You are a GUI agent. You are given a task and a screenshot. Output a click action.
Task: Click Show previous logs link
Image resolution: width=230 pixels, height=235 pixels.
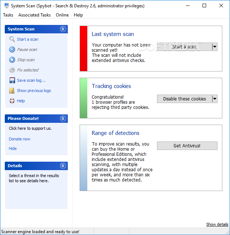click(x=34, y=91)
